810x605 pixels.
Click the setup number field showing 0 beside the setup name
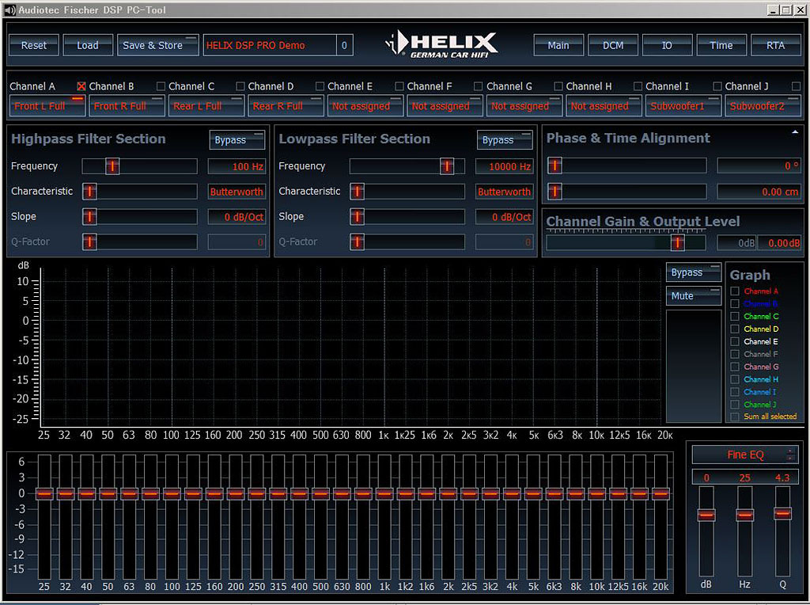click(x=345, y=45)
